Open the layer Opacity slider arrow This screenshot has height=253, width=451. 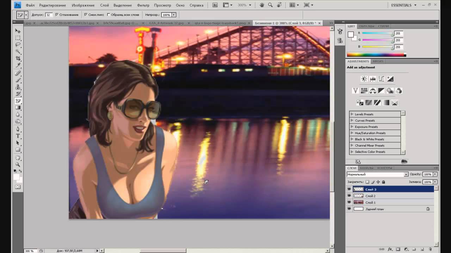tap(435, 174)
